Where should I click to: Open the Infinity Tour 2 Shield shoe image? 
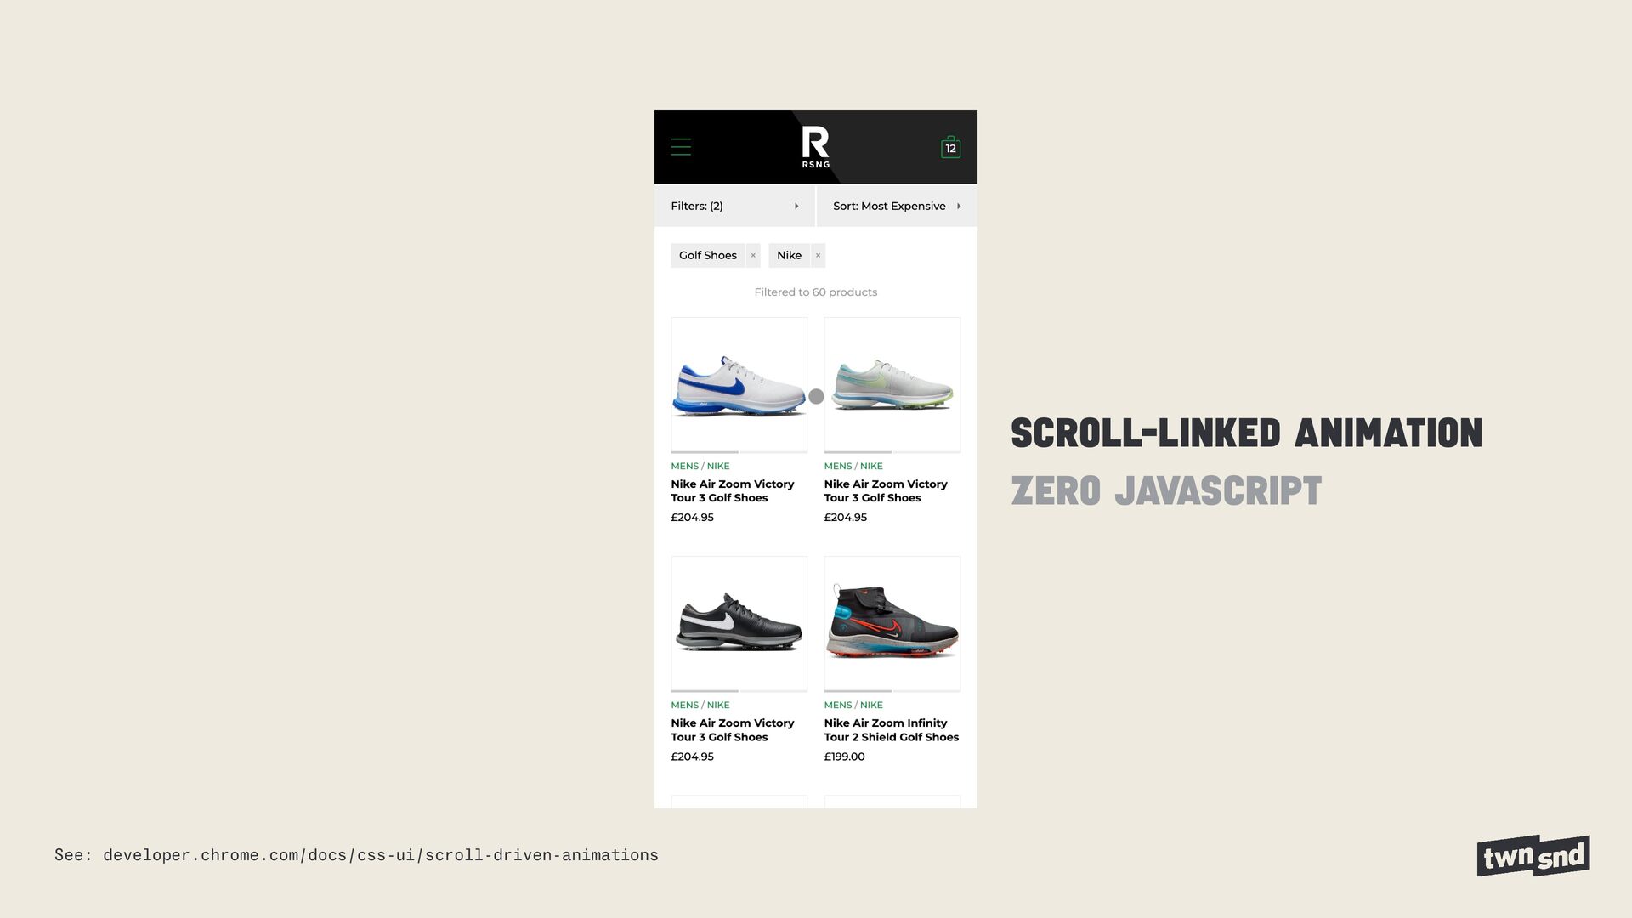892,624
